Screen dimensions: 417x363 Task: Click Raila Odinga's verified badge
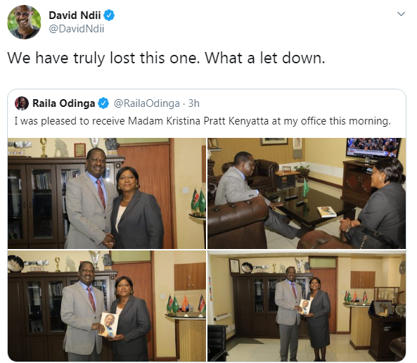[x=103, y=103]
